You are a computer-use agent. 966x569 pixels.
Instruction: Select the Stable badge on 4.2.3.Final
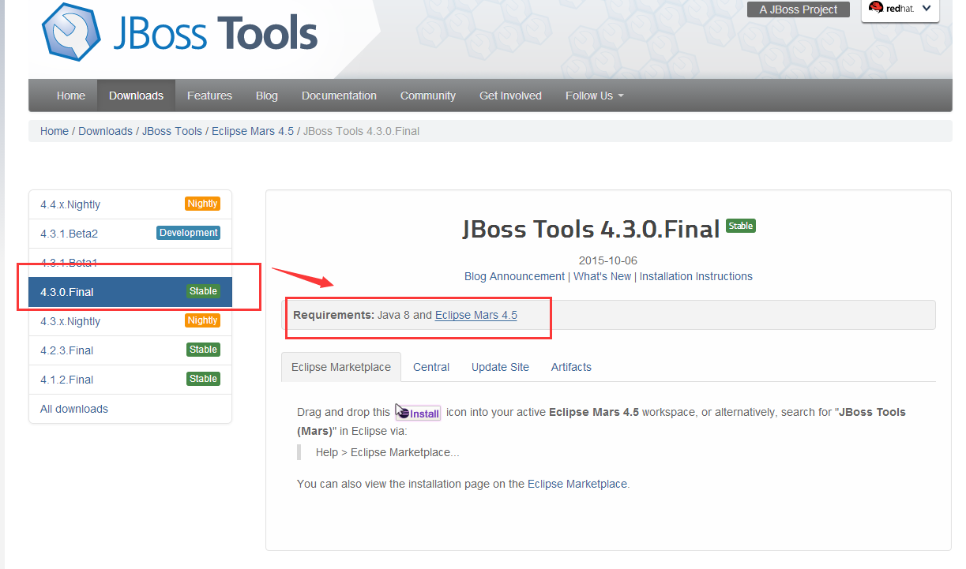coord(203,349)
